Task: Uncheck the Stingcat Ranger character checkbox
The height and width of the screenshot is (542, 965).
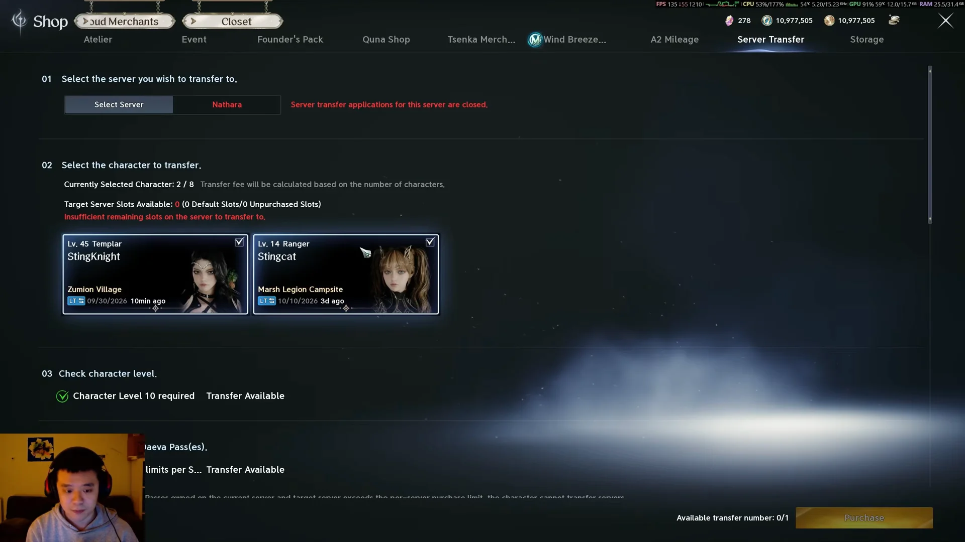Action: click(x=430, y=242)
